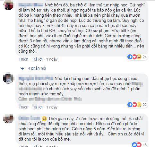Click the heart reaction on third comment
The width and height of the screenshot is (155, 147).
coord(139,145)
